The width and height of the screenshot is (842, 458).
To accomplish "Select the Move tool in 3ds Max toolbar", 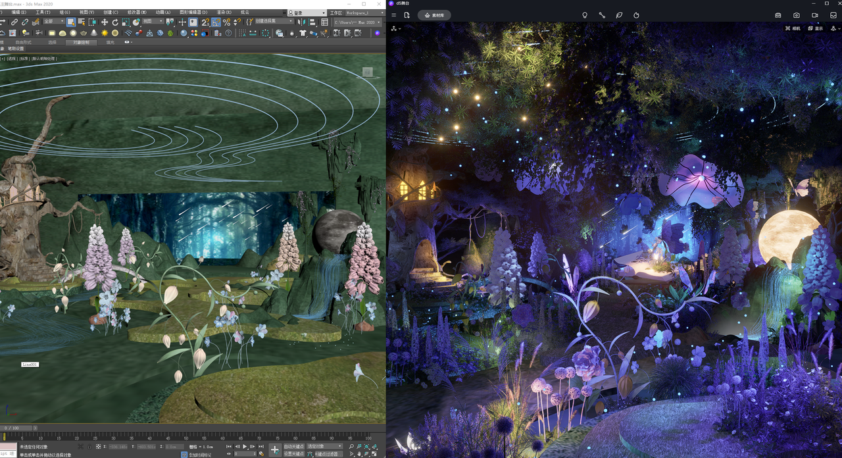I will (x=104, y=22).
